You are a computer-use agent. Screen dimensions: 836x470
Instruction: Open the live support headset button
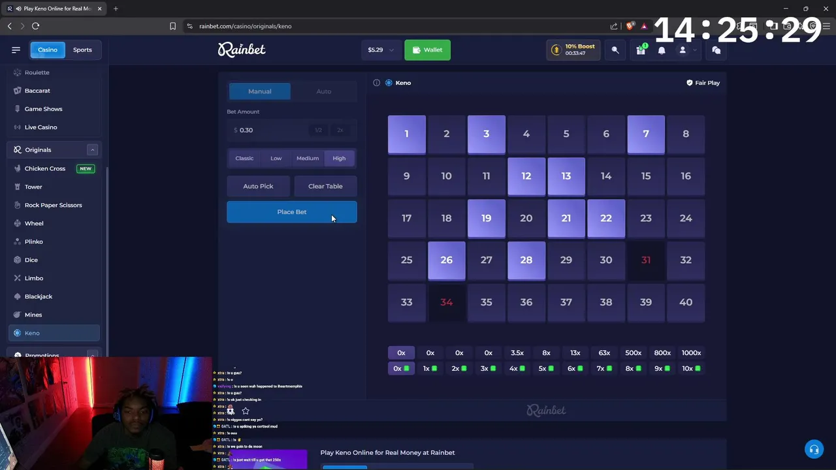pos(814,449)
